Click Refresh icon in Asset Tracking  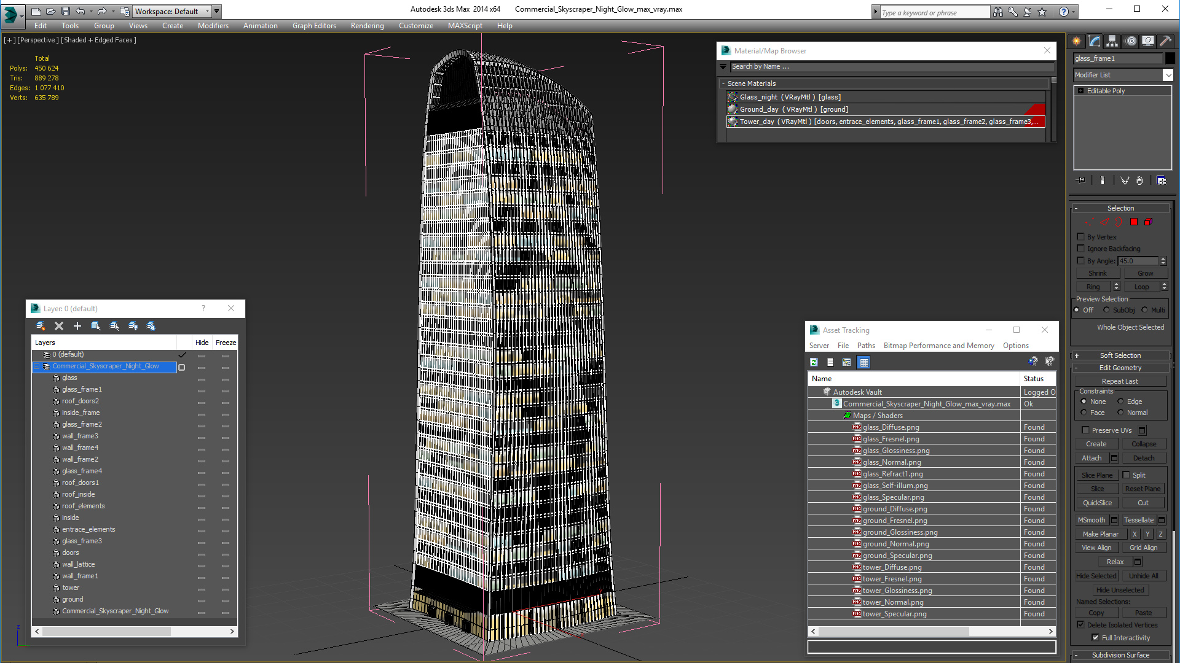pyautogui.click(x=814, y=362)
